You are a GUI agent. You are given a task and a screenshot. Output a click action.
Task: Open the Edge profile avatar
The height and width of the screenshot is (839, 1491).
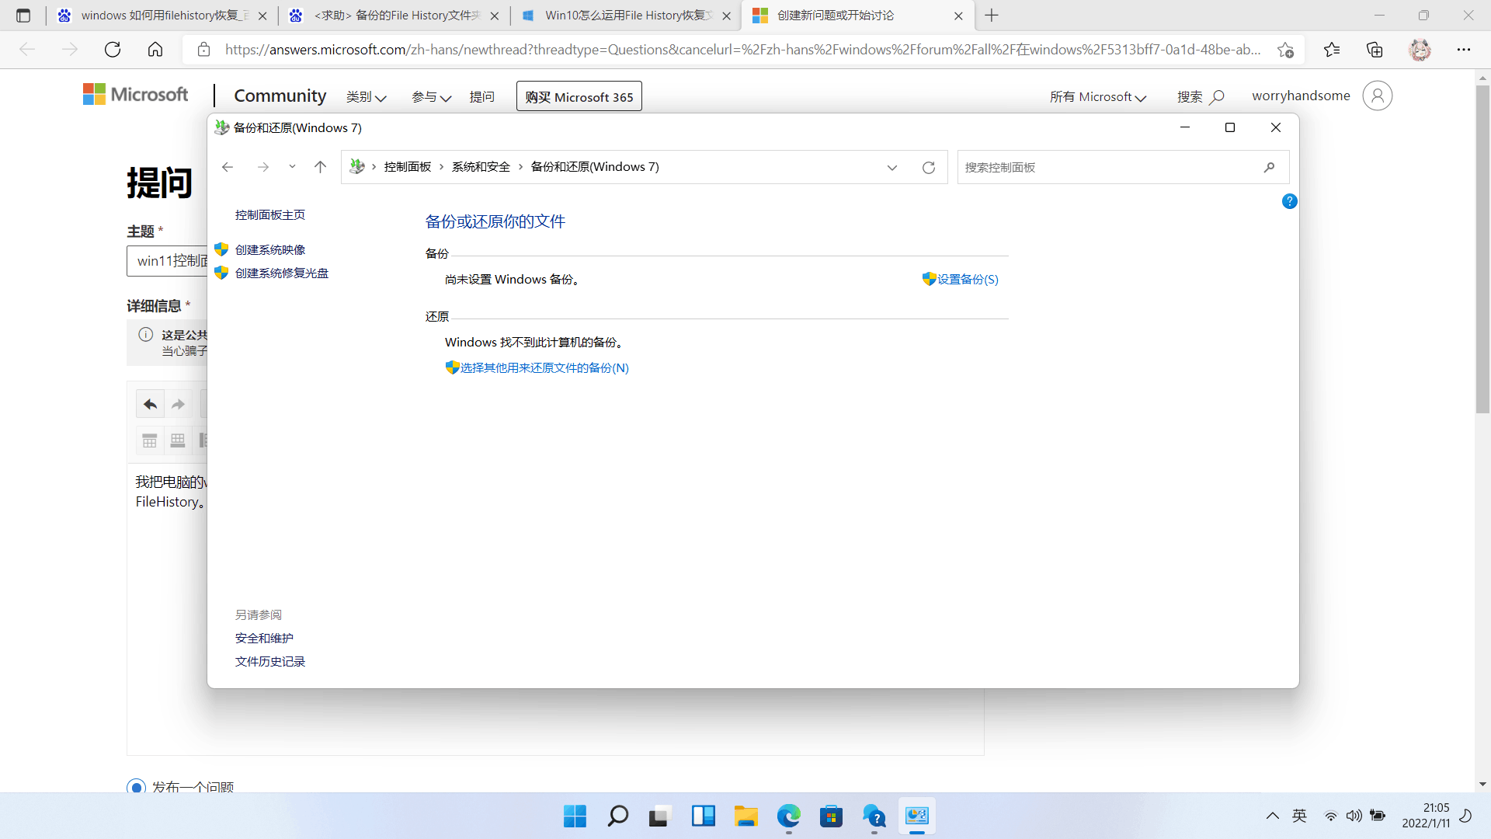pyautogui.click(x=1420, y=50)
